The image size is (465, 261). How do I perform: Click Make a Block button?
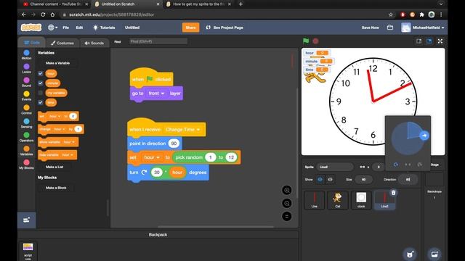point(56,188)
